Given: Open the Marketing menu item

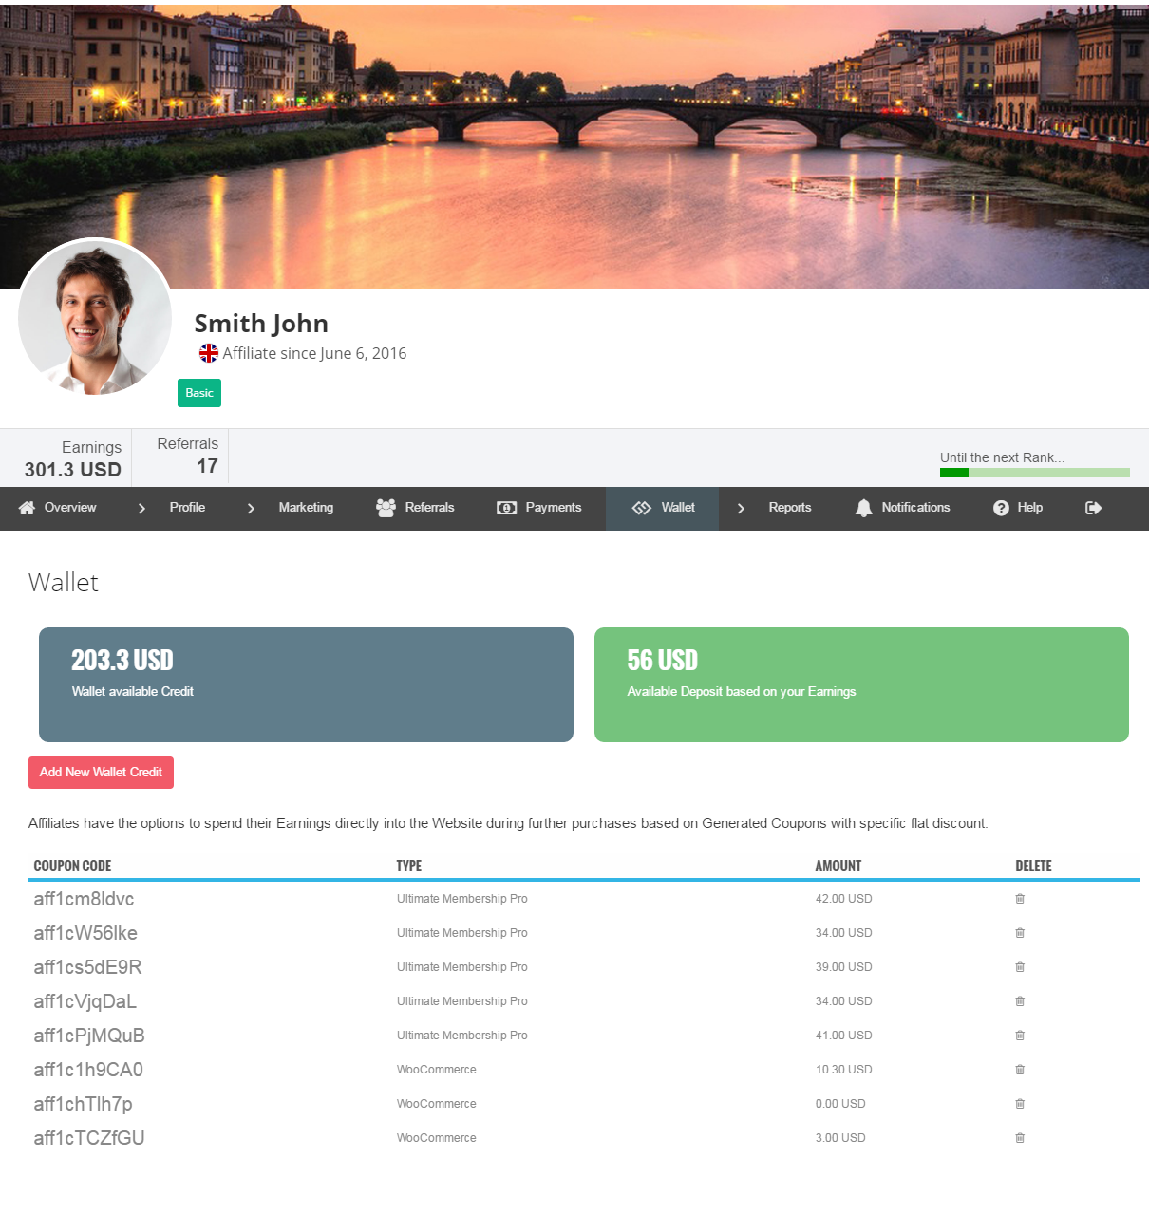Looking at the screenshot, I should pyautogui.click(x=306, y=508).
